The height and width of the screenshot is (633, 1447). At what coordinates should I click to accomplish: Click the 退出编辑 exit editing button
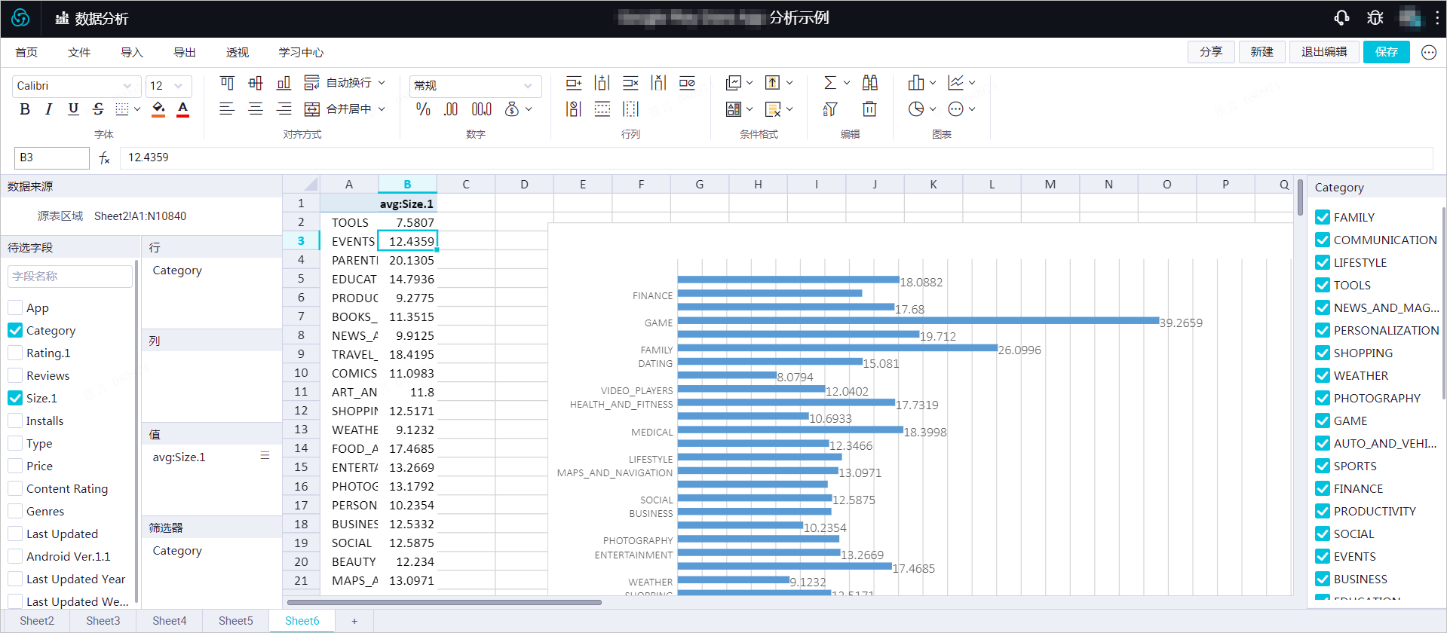coord(1324,52)
